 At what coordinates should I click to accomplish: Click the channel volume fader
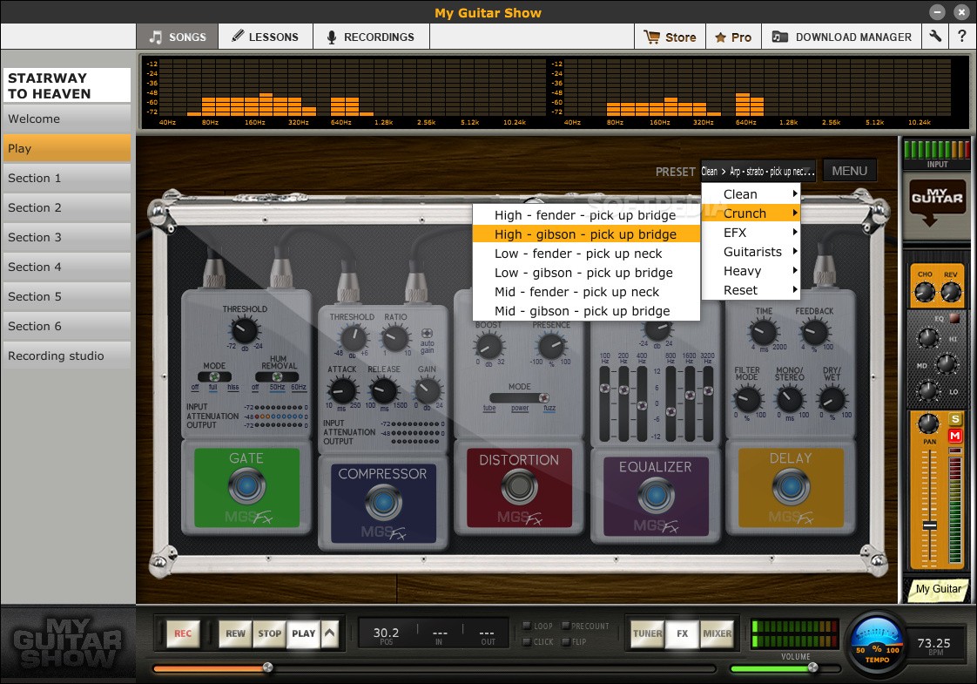pos(930,525)
